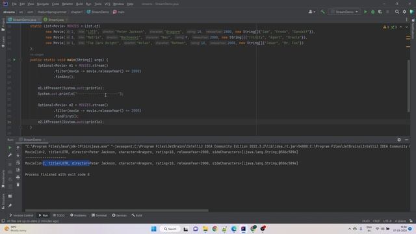Click streams project in breadcrumb bar
Viewport: 416px width, 234px height.
coord(9,12)
